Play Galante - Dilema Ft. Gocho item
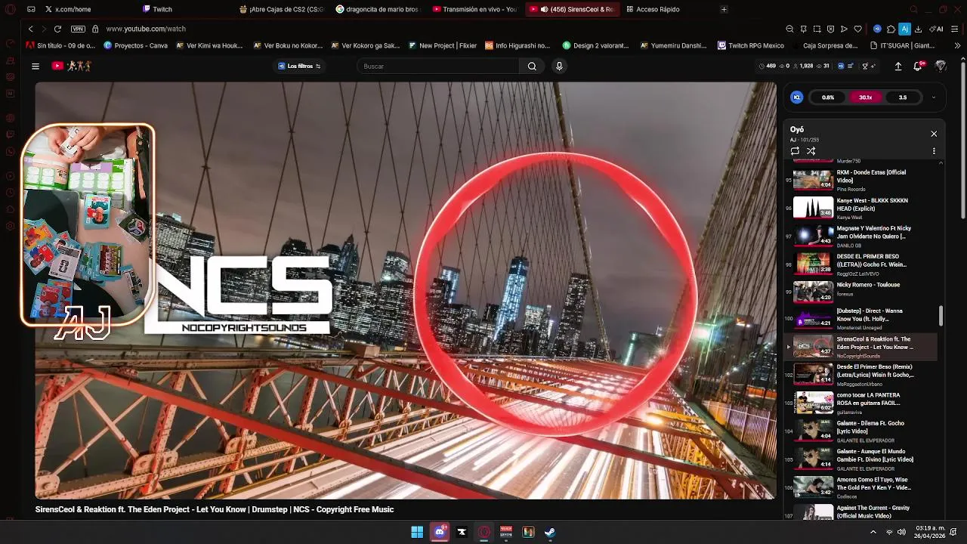 click(x=861, y=431)
